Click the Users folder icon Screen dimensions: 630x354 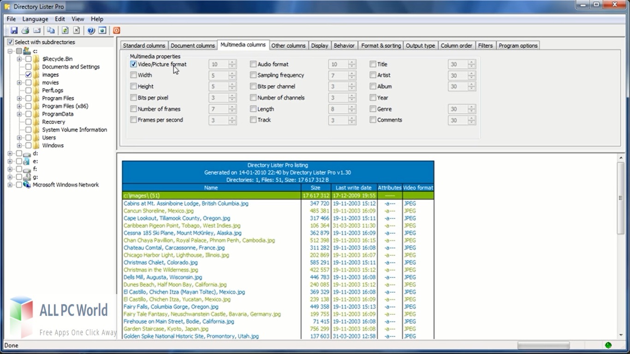(36, 137)
